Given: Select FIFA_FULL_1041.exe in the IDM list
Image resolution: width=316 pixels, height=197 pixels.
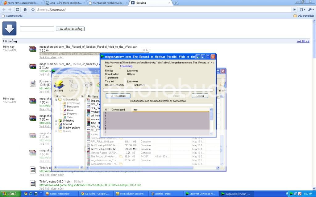Looking at the screenshot, I should pos(102,142).
